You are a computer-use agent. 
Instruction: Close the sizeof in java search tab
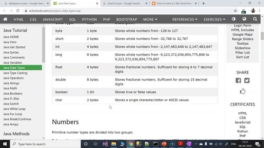tap(146, 3)
